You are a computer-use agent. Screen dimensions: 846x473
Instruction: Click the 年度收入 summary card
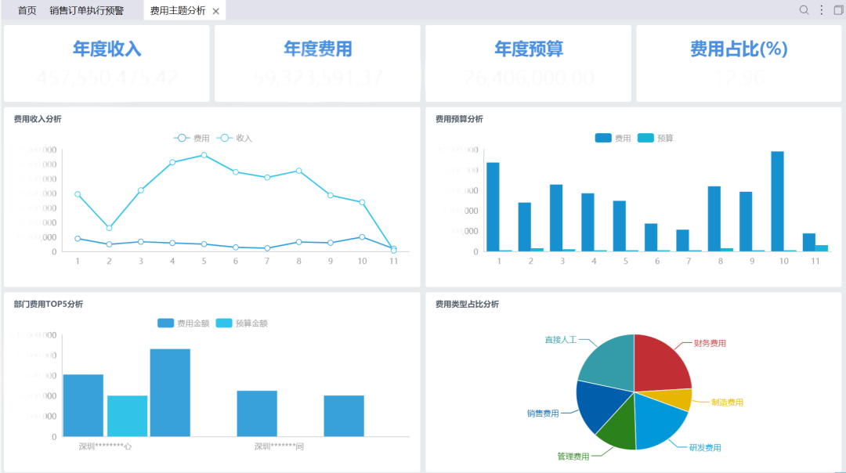pos(107,63)
